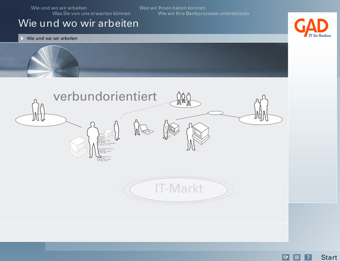Viewport: 340px width, 261px height.
Task: Click the IT-Markt oval button
Action: tap(179, 189)
